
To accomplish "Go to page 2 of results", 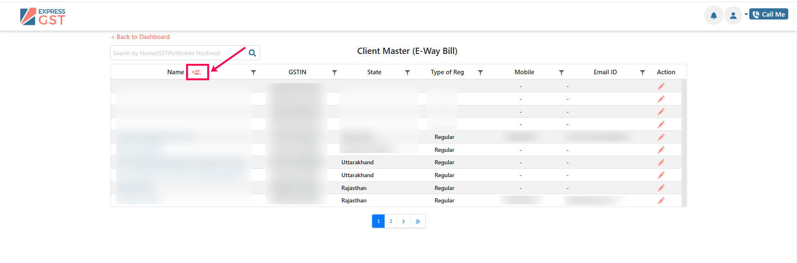I will tap(391, 222).
